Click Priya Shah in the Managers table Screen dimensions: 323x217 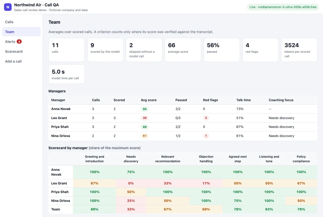pyautogui.click(x=60, y=127)
